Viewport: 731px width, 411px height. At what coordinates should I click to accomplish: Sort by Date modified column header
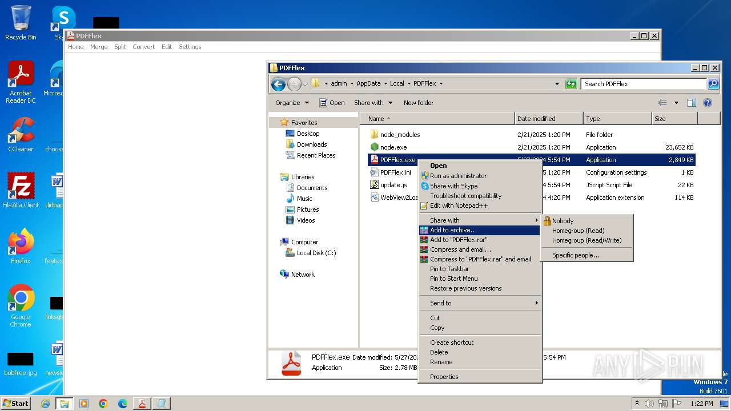[549, 119]
